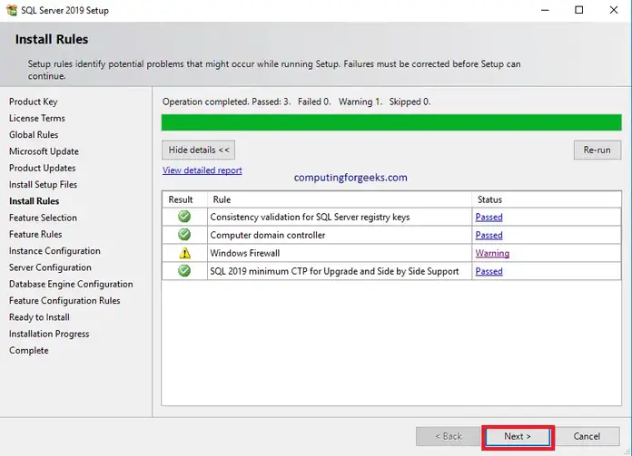632x456 pixels.
Task: Open Passed status for SQL 2019 minimum CTP
Action: (x=489, y=271)
